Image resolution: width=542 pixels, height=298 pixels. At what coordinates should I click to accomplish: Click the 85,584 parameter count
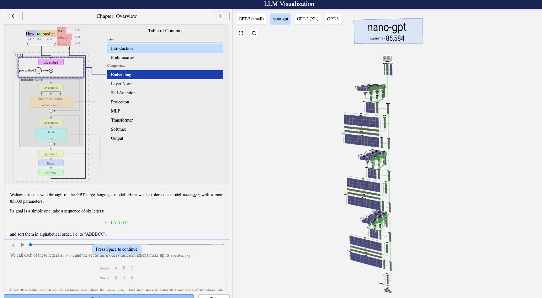tap(395, 38)
